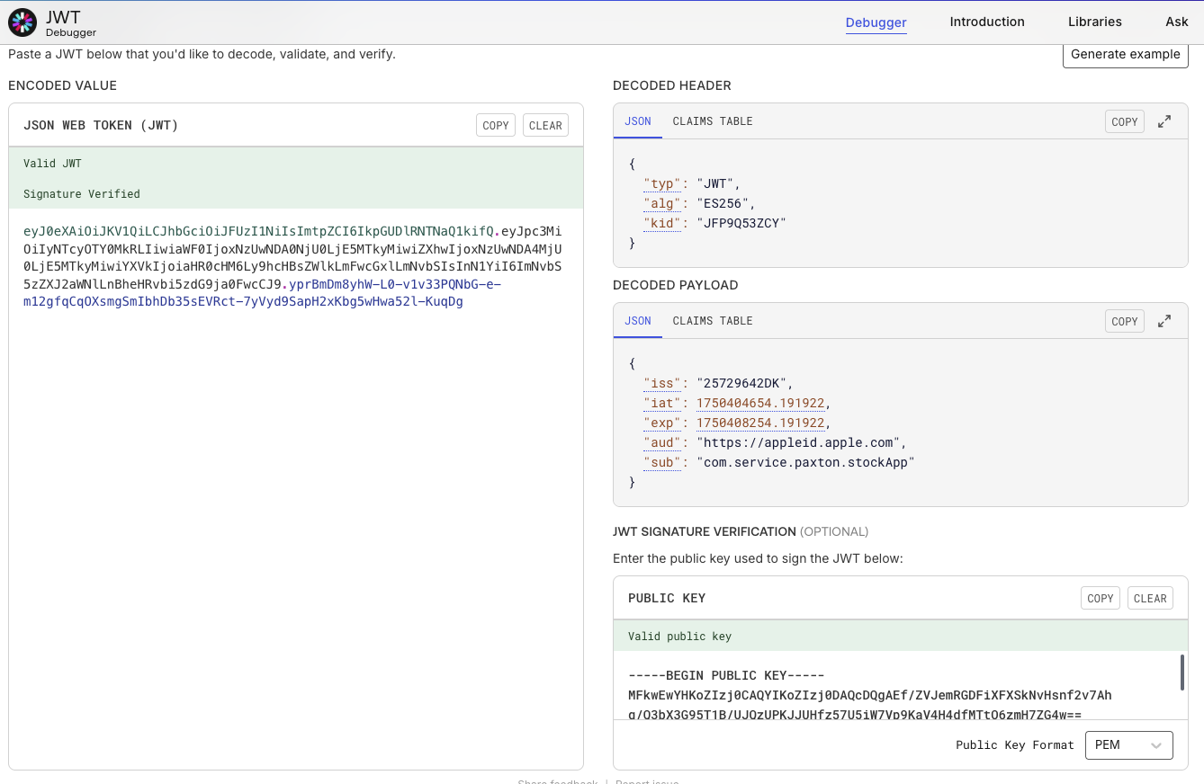Expand the Decoded Header panel to fullscreen
Image resolution: width=1204 pixels, height=784 pixels.
(1164, 121)
